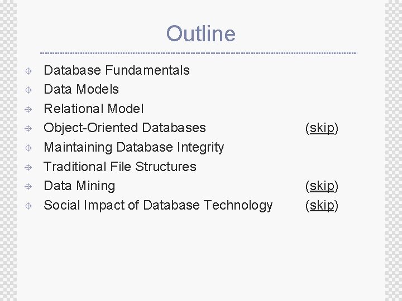Click the Traditional File Structures entry
Image resolution: width=402 pixels, height=301 pixels.
tap(120, 167)
